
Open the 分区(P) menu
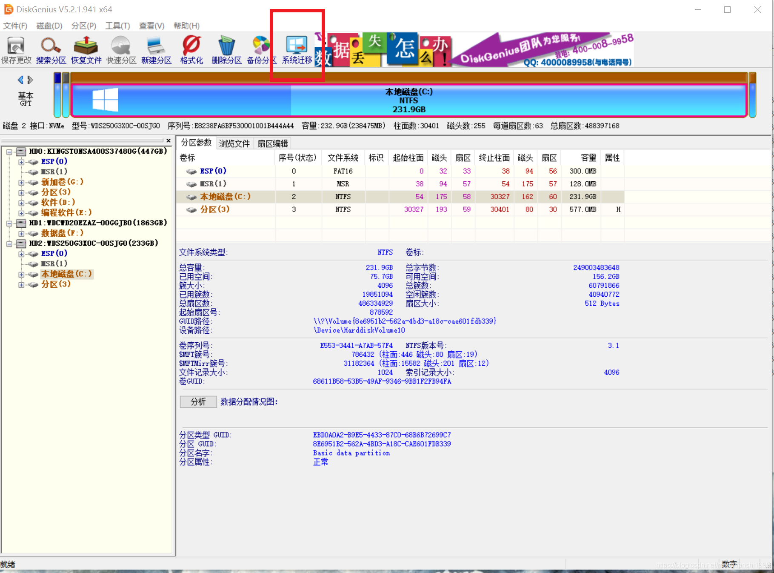84,26
